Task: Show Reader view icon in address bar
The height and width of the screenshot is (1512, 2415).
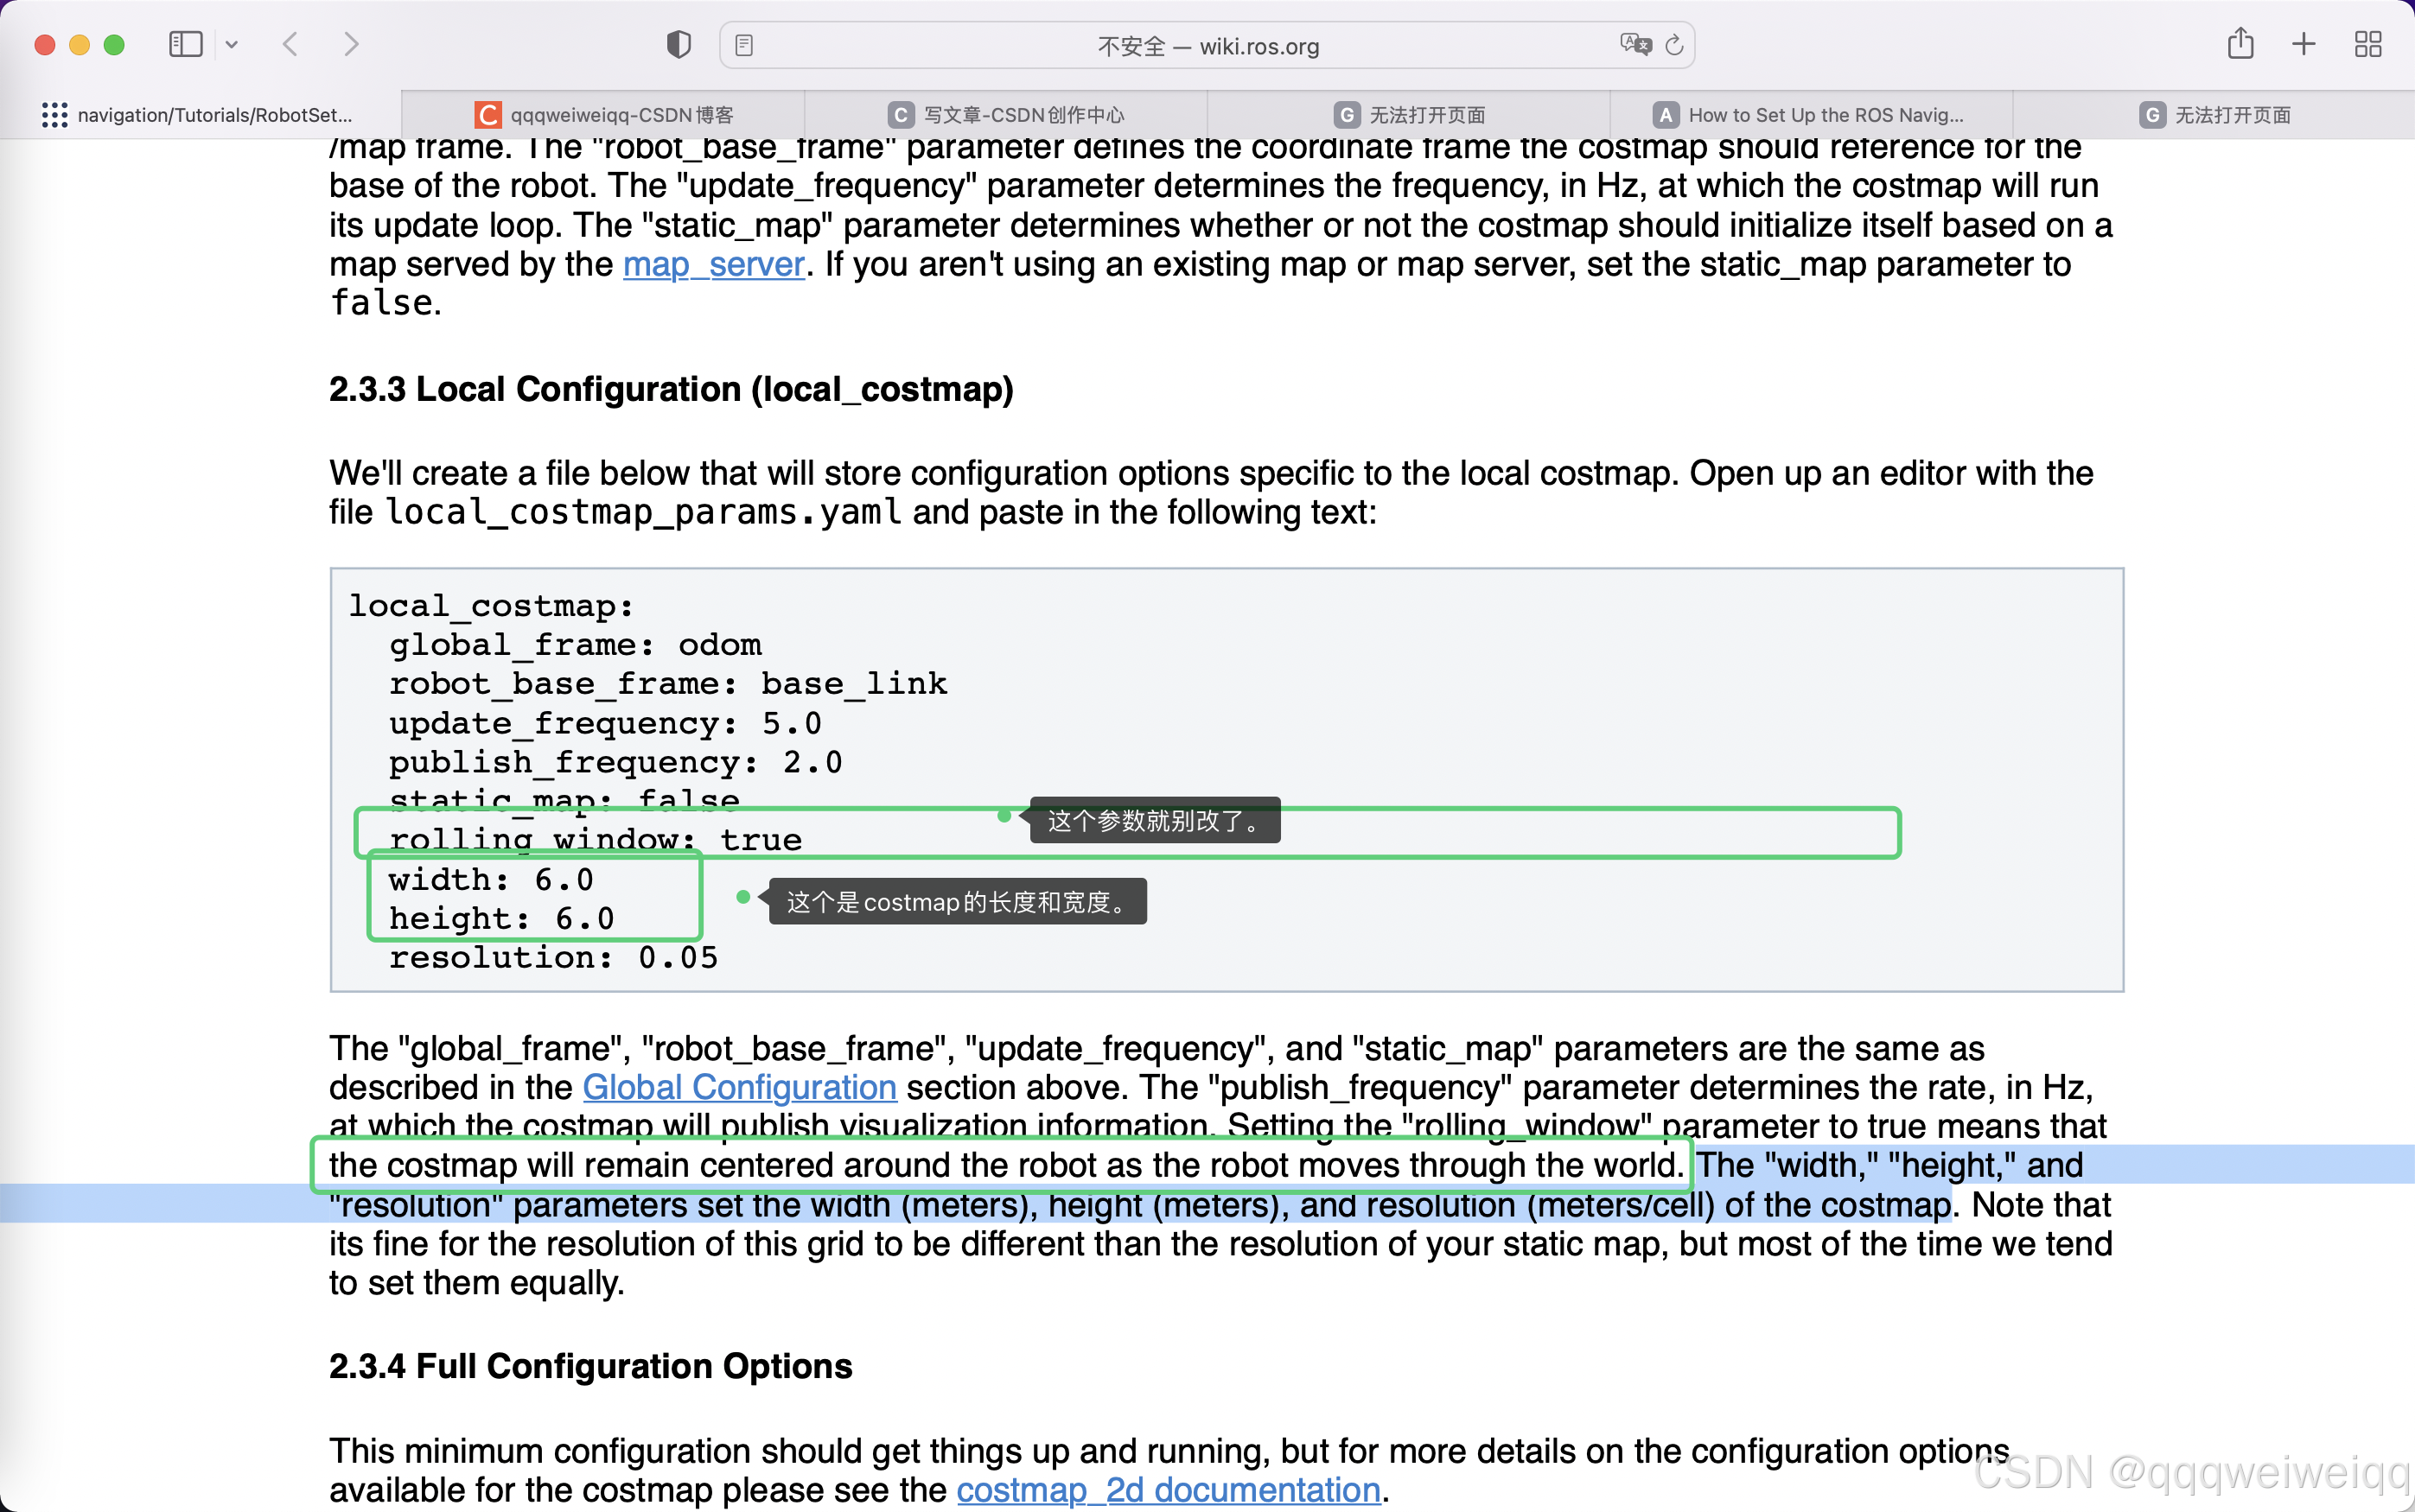Action: coord(743,46)
